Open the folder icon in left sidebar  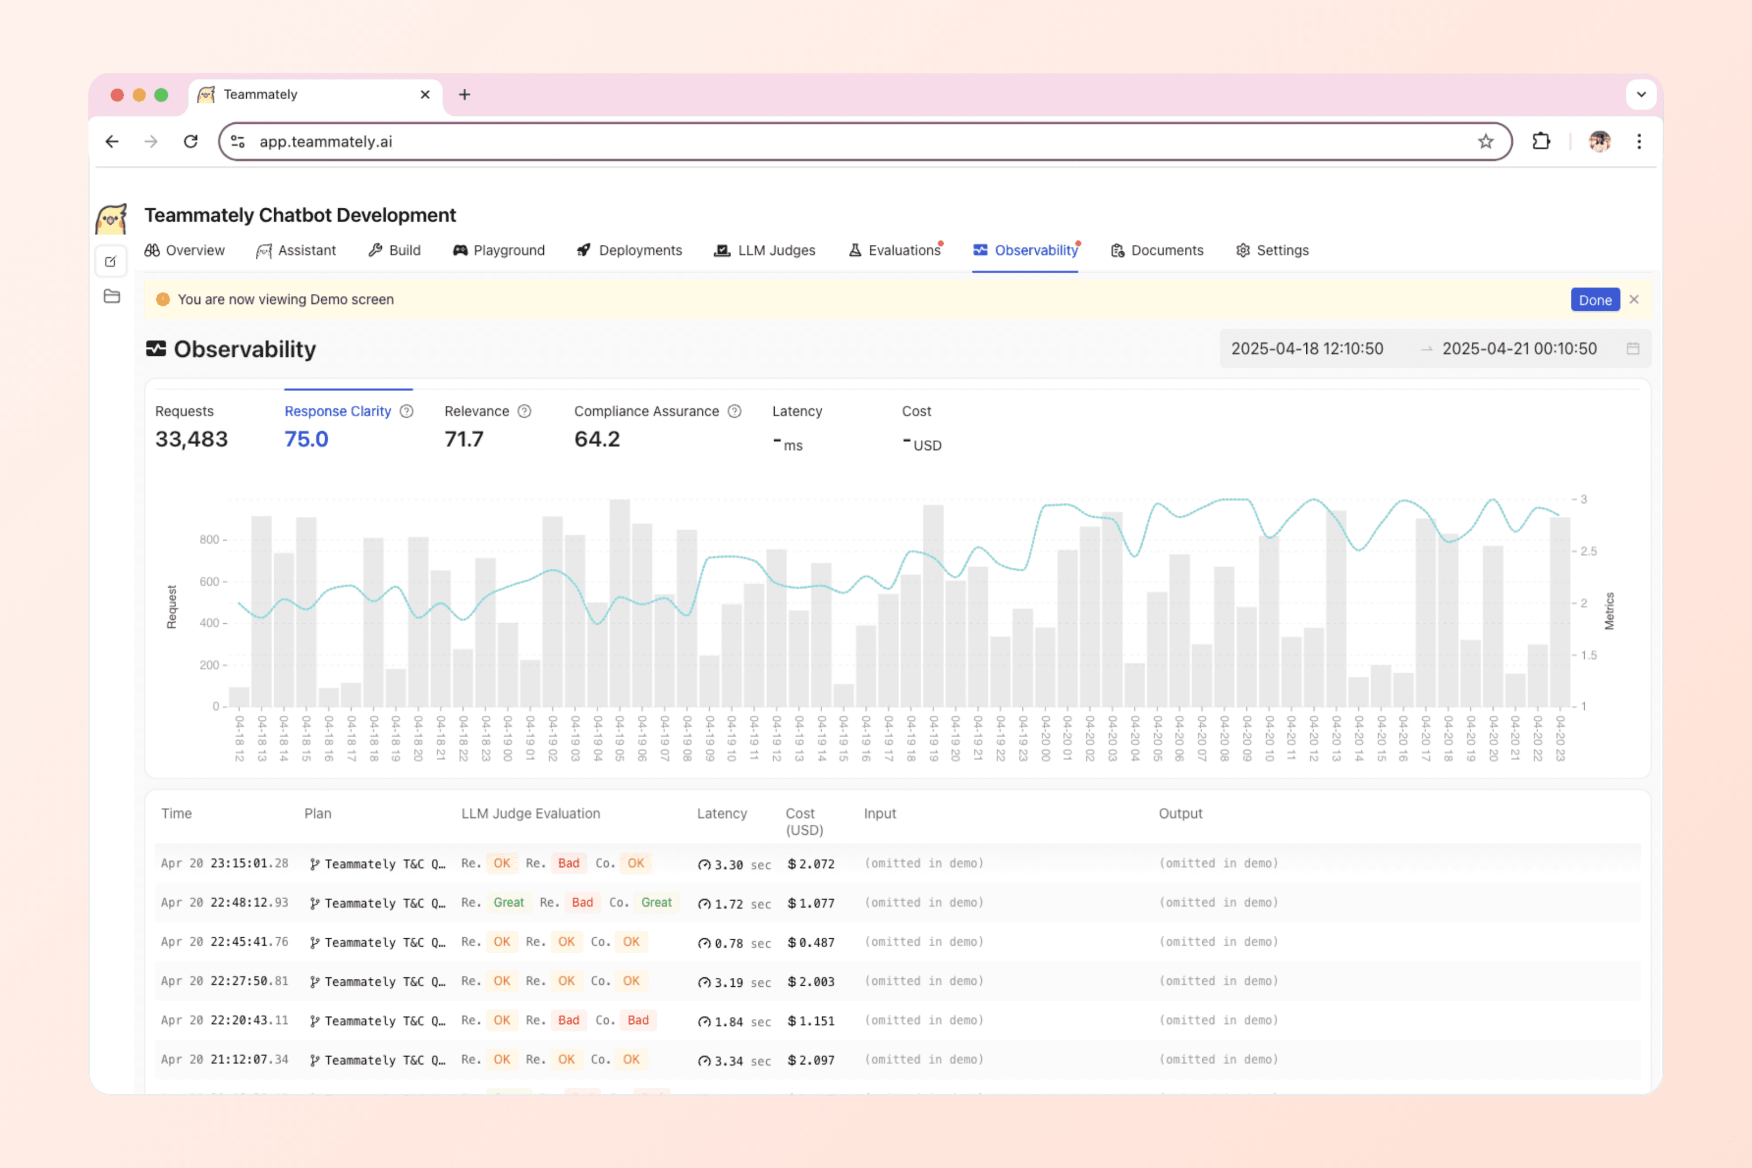[112, 297]
